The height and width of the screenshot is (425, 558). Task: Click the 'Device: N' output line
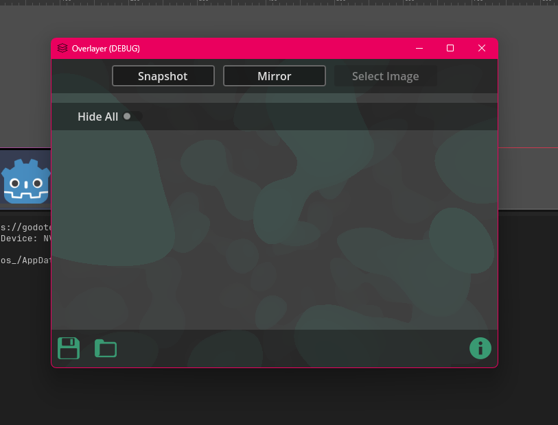(25, 239)
